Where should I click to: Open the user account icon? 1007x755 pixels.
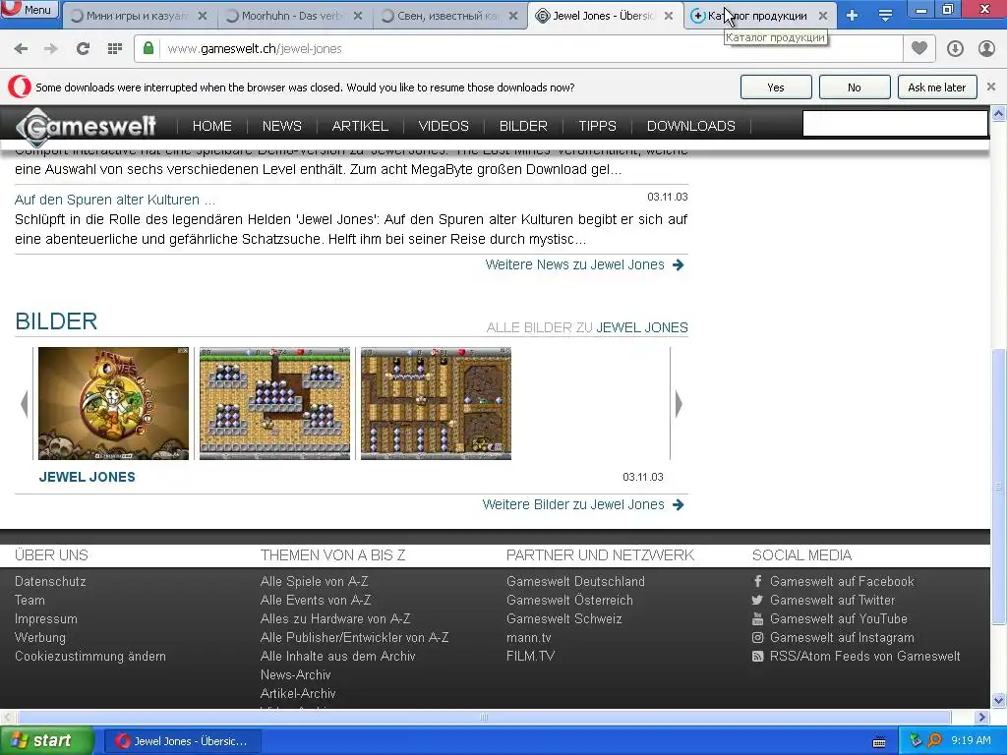pos(986,49)
